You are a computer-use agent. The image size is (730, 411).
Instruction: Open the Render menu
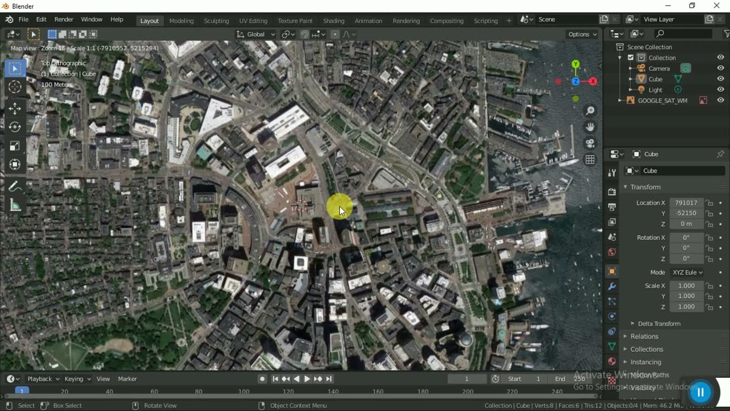point(63,19)
